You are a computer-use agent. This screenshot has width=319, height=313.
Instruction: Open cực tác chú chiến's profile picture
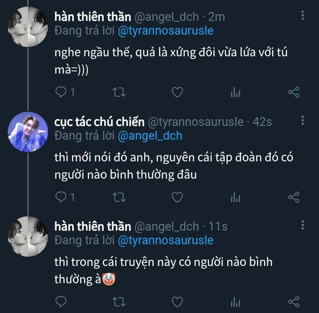coord(27,132)
